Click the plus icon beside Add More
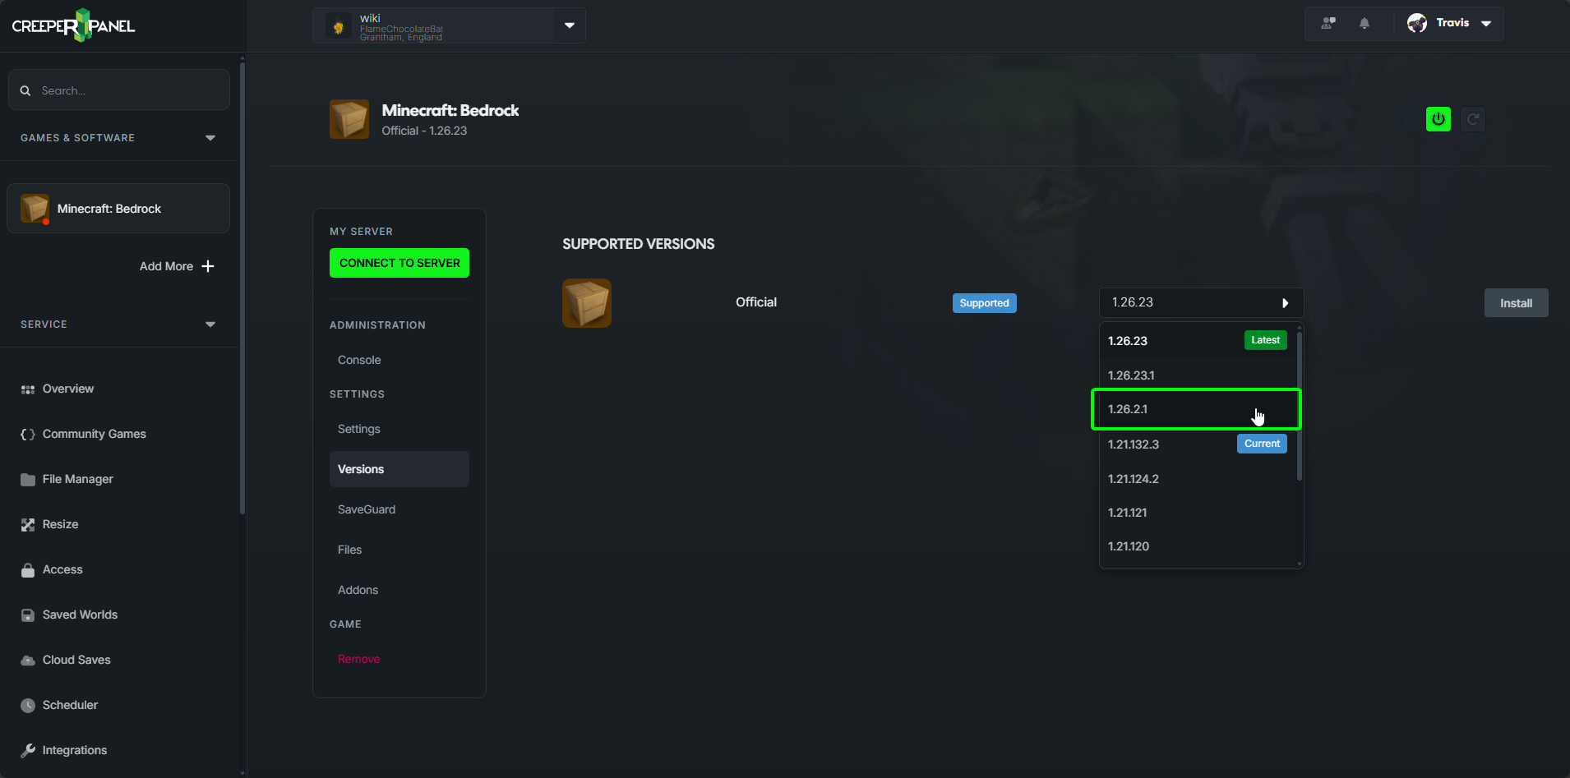This screenshot has width=1570, height=778. [x=208, y=266]
